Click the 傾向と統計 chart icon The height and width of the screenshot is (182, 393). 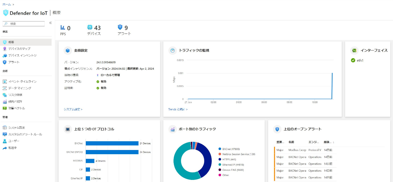coord(5,102)
